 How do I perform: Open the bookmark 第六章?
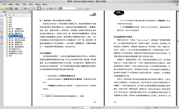pyautogui.click(x=17, y=40)
